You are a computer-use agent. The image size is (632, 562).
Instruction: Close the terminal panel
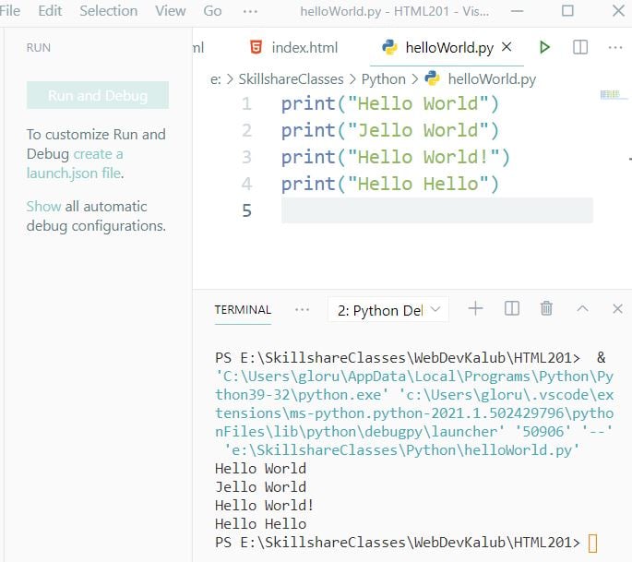coord(617,309)
